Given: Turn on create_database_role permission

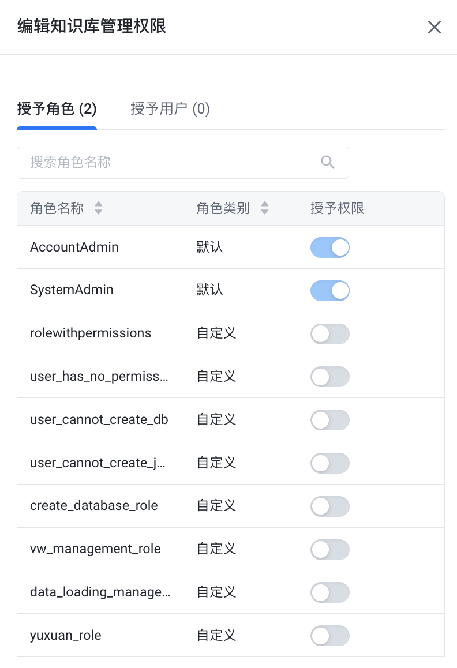Looking at the screenshot, I should (330, 506).
